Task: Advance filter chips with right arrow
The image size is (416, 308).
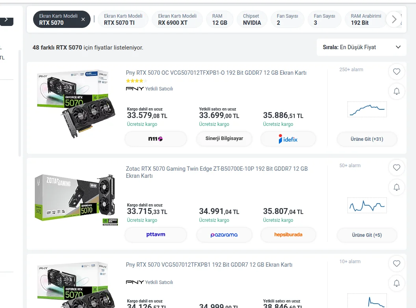Action: tap(394, 19)
